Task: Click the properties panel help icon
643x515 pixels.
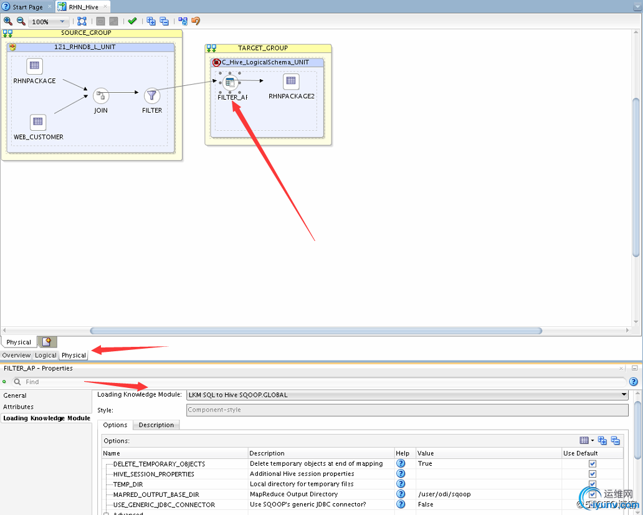Action: (x=633, y=382)
